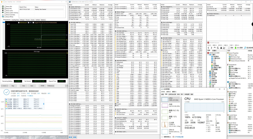Screen dimensions: 253x139
Task: Open 选项 menu in Task Manager
Action: point(169,92)
